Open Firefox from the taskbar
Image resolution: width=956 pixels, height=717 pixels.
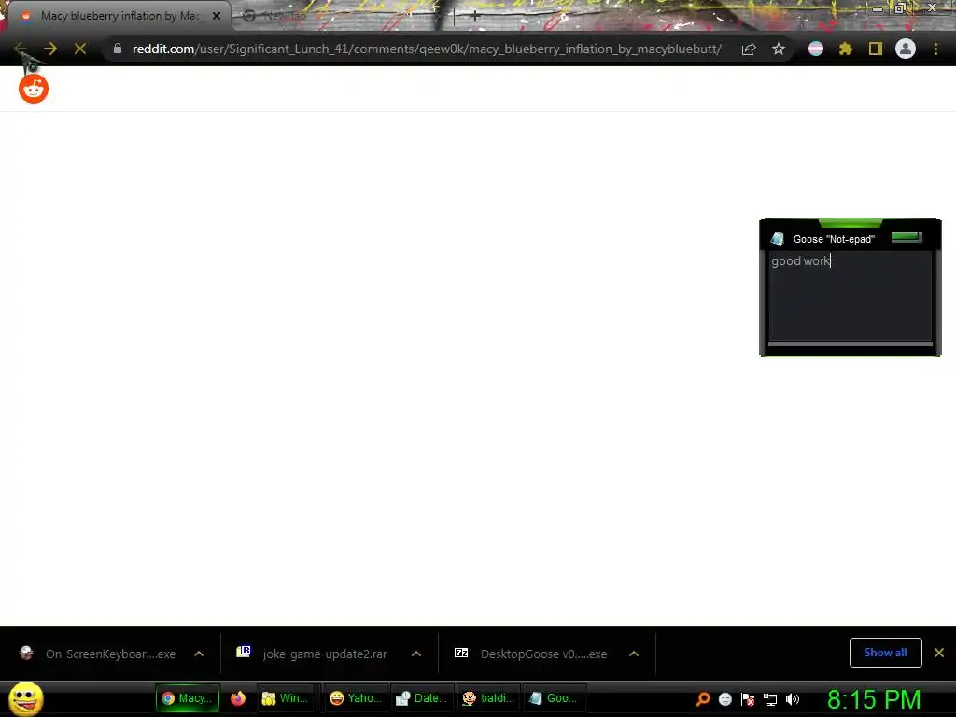pos(238,698)
